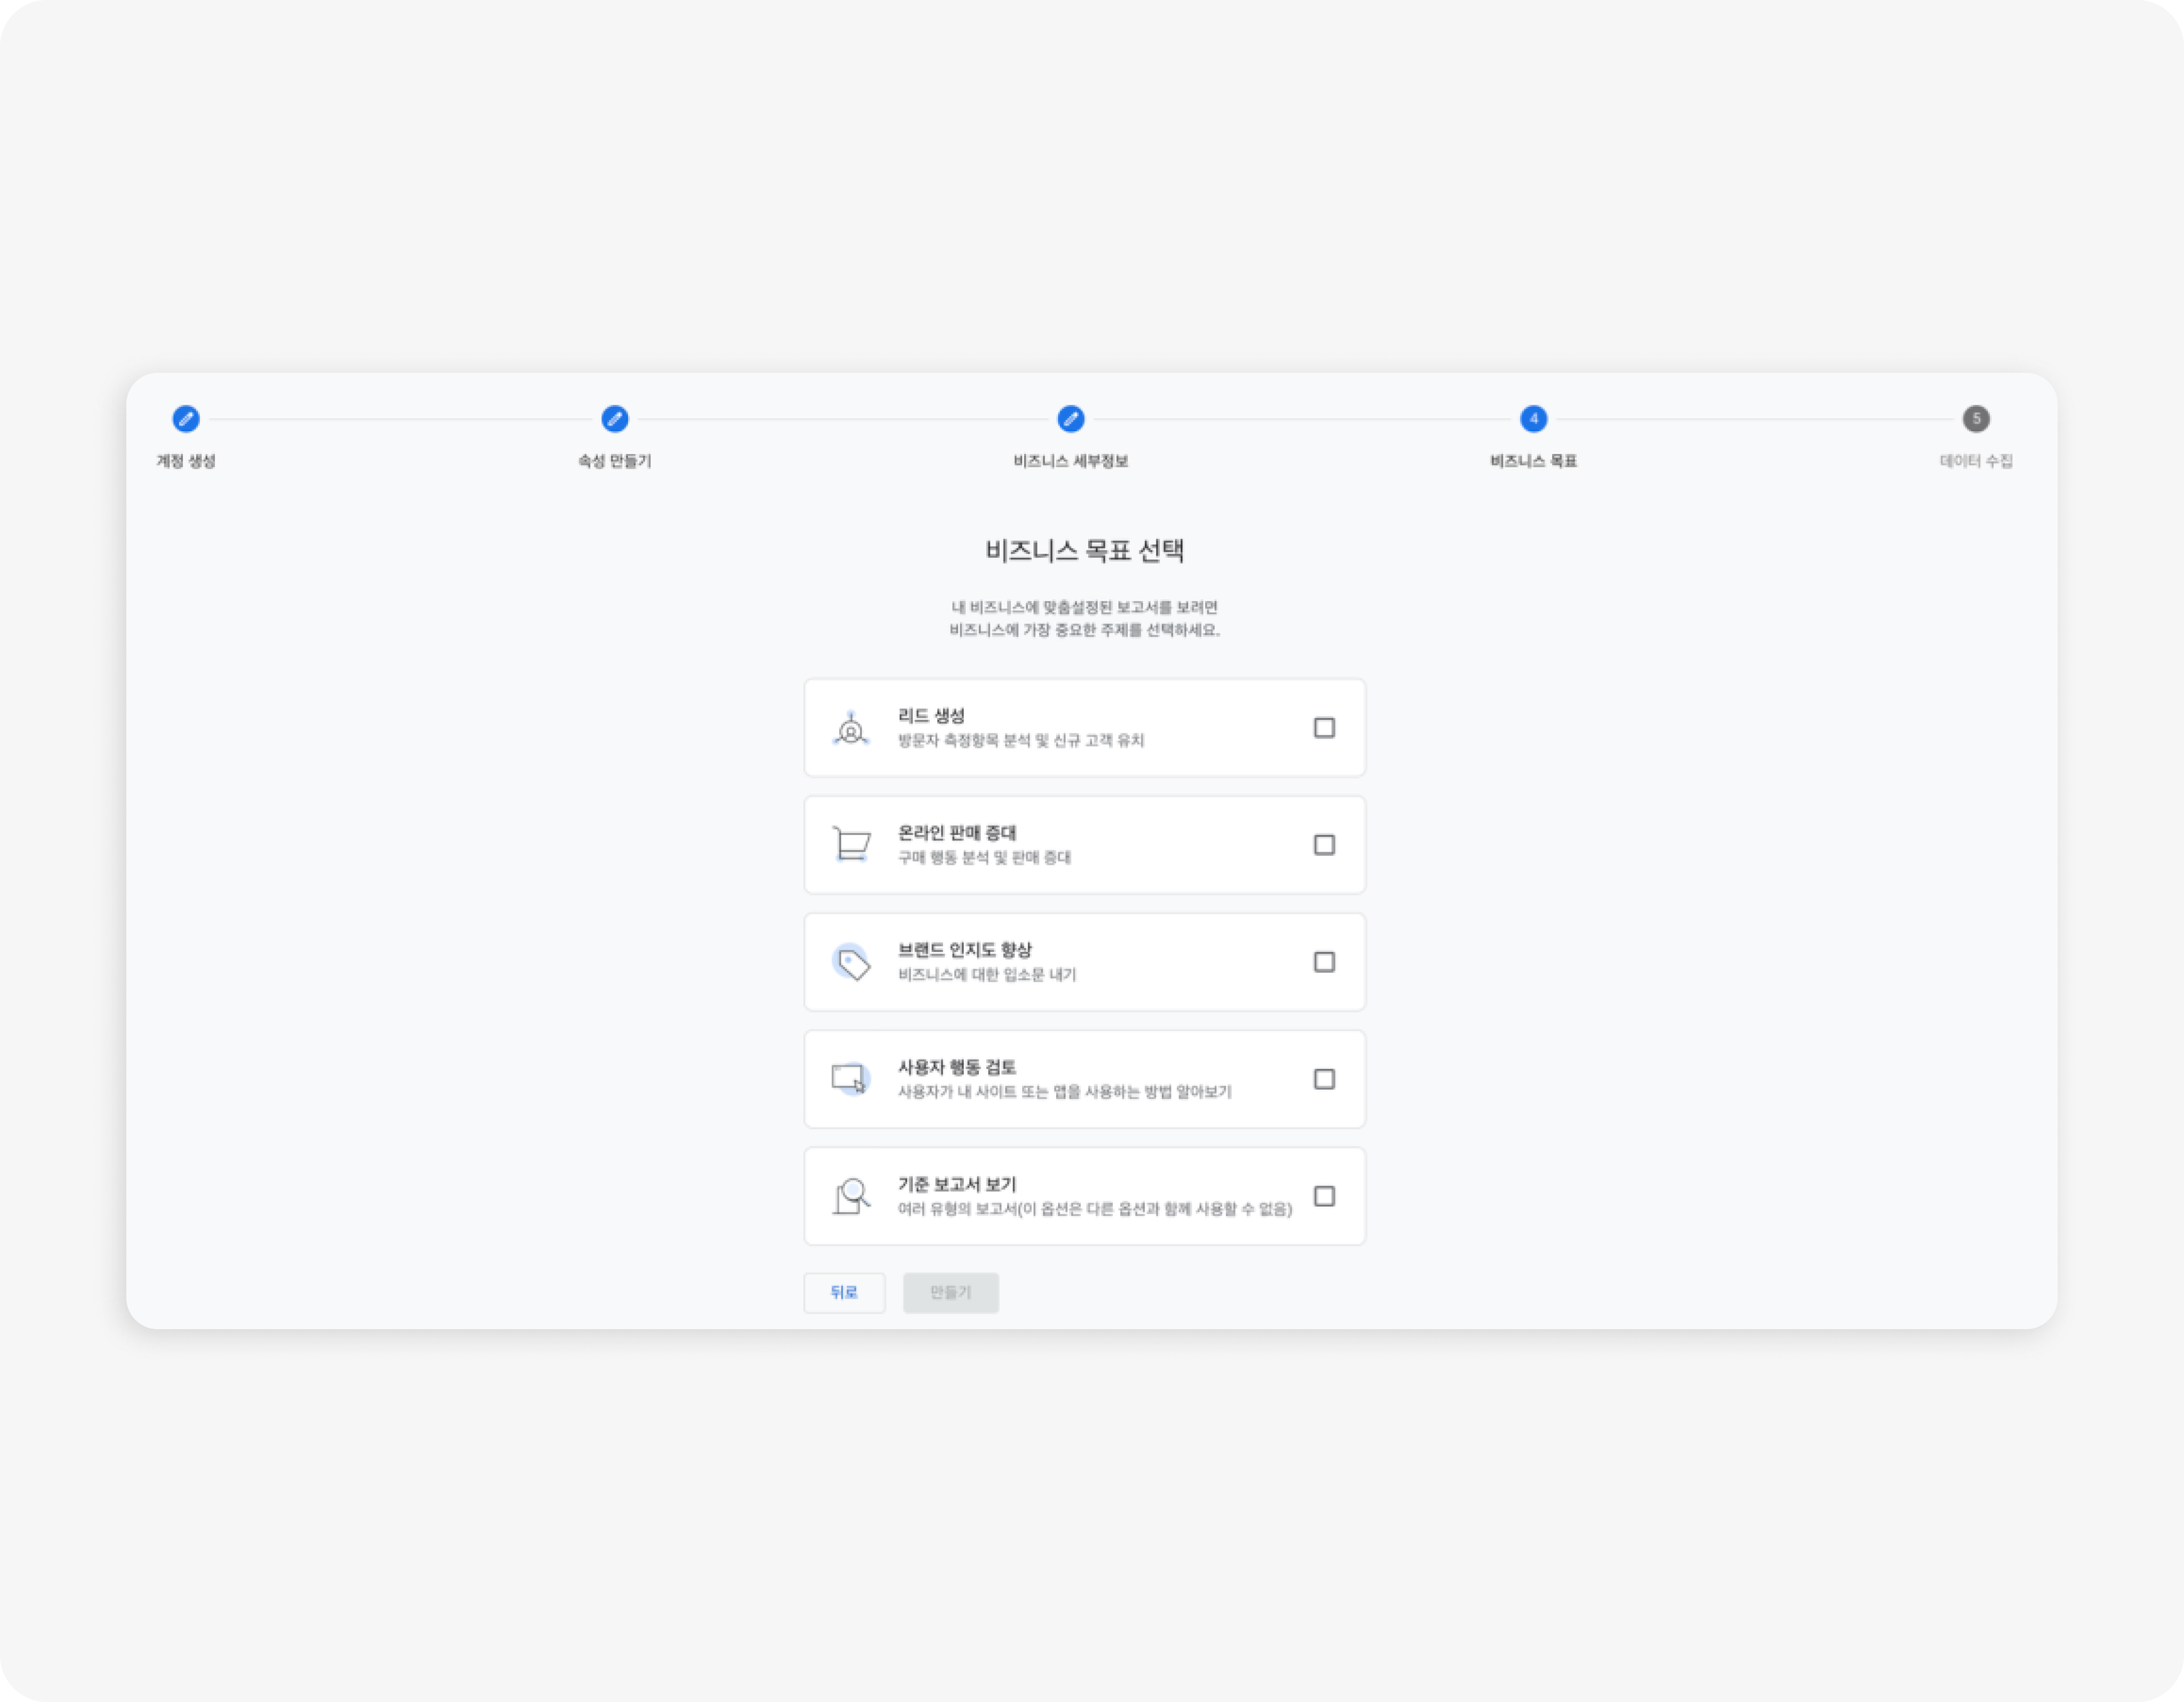Click the 기준 보고서 보기 card title

pyautogui.click(x=957, y=1184)
